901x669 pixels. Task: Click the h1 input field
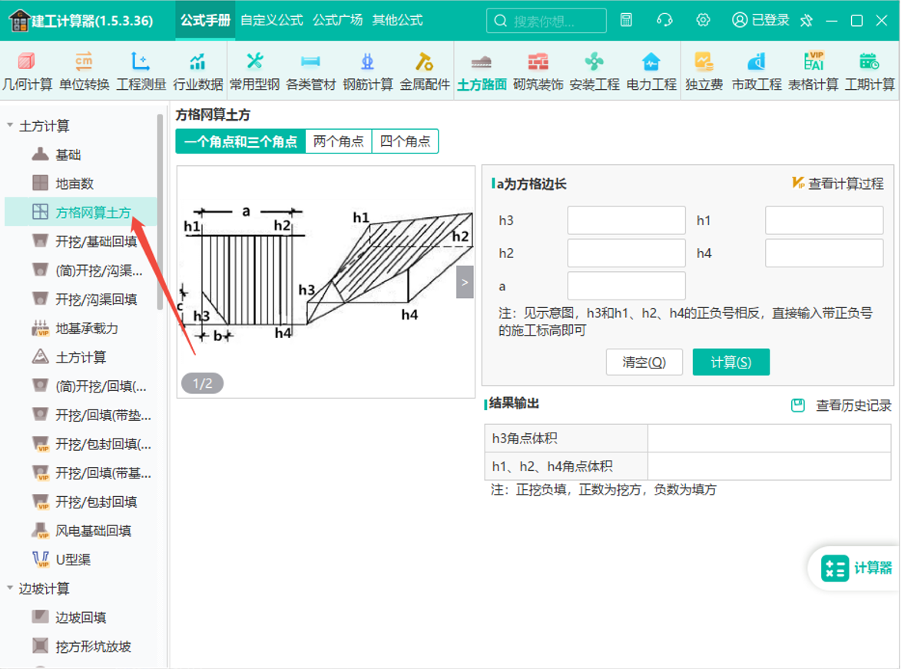[824, 220]
